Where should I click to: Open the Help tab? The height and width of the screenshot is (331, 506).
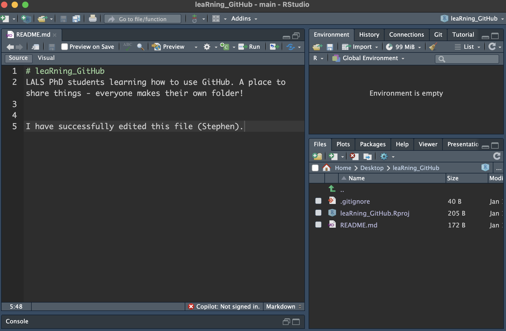(402, 144)
